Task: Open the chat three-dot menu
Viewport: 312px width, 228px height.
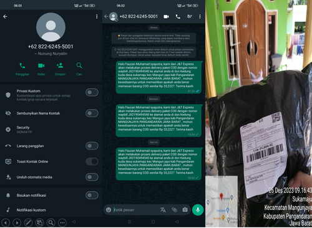Action: pyautogui.click(x=200, y=17)
